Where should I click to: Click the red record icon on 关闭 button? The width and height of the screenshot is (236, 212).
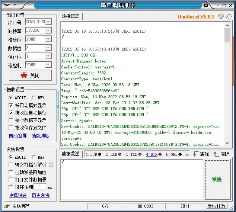(24, 76)
